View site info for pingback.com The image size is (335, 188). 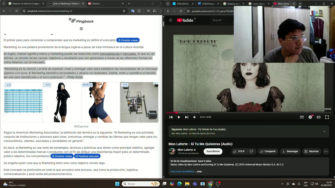[24, 11]
